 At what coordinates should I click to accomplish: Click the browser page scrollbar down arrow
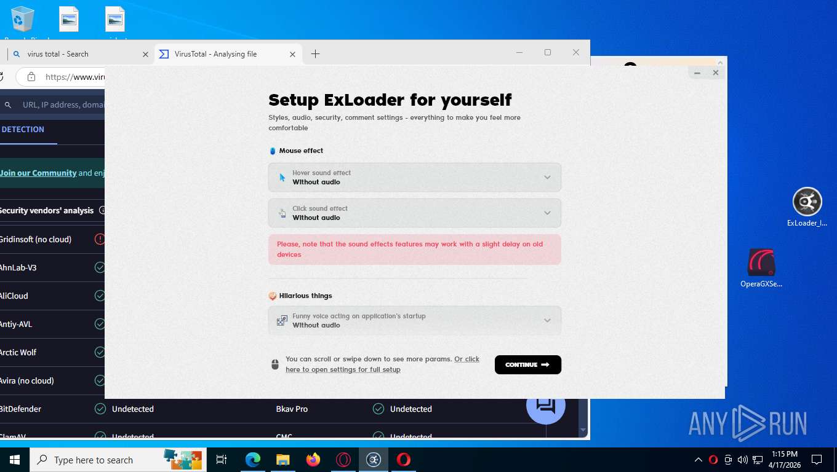point(583,430)
